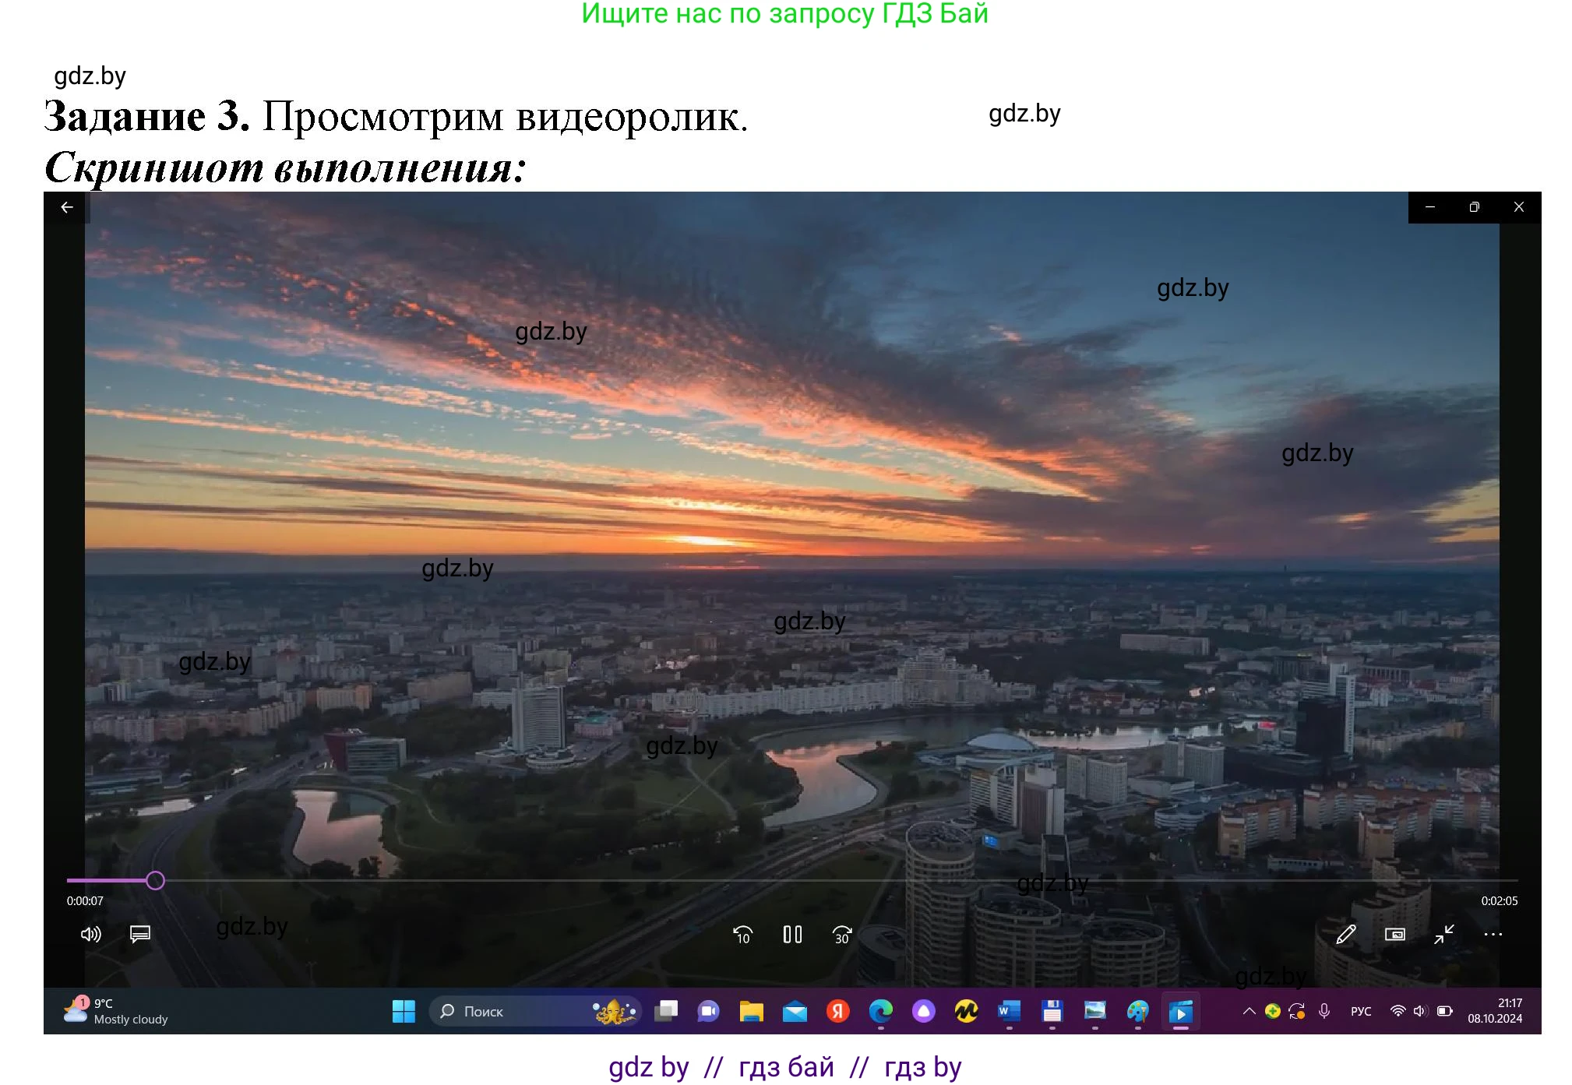Open the hidden icons tray chevron
1572x1085 pixels.
coord(1249,1011)
